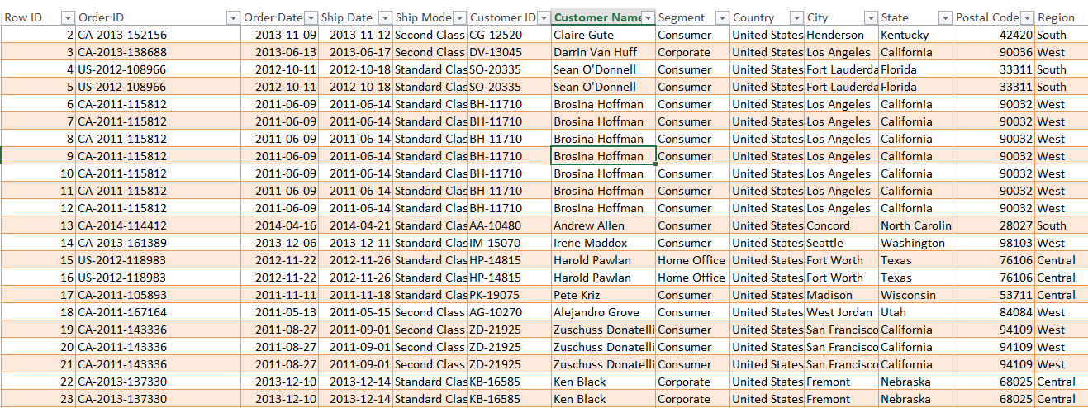The image size is (1088, 408).
Task: Open the Customer ID filter dropdown
Action: [x=544, y=17]
